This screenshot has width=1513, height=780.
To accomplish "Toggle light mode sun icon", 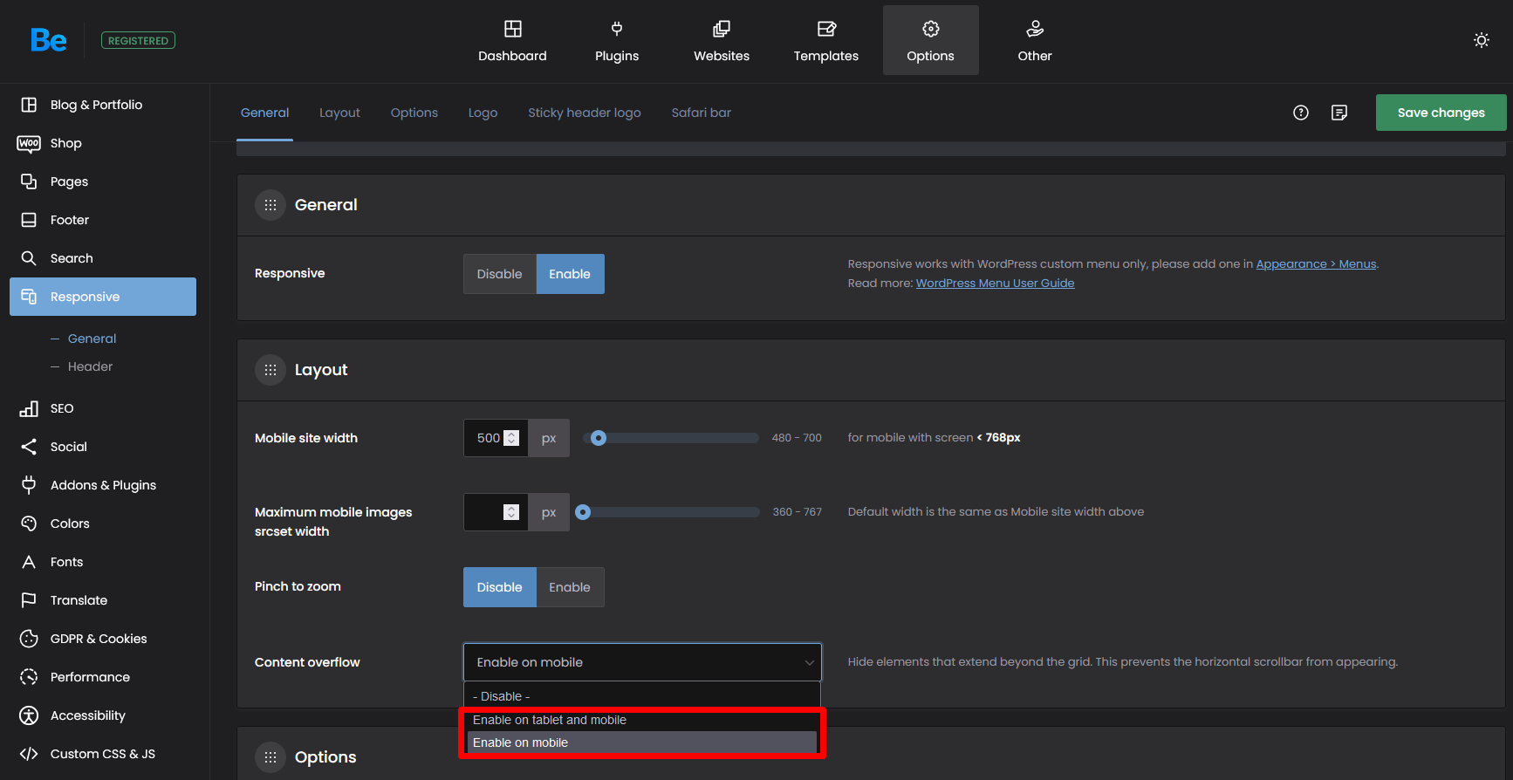I will click(1482, 40).
